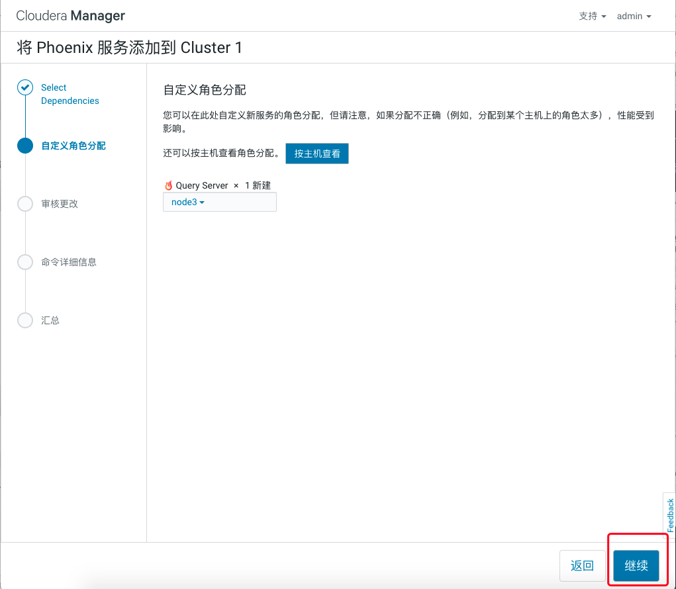Click 继续 to continue the wizard
The width and height of the screenshot is (676, 589).
[636, 566]
